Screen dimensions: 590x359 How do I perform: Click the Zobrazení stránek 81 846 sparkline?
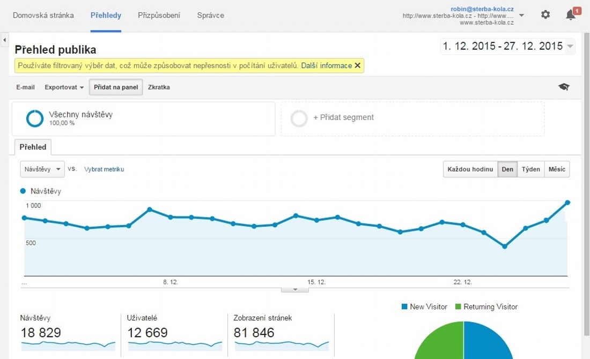coord(282,345)
